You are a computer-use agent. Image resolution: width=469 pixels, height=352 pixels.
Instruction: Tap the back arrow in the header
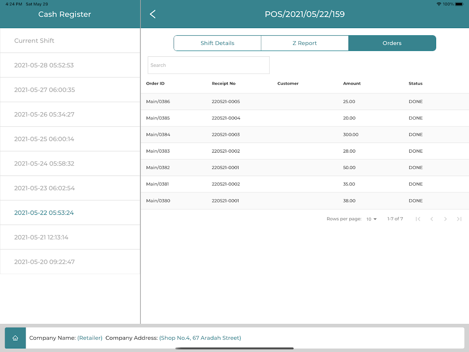(152, 14)
